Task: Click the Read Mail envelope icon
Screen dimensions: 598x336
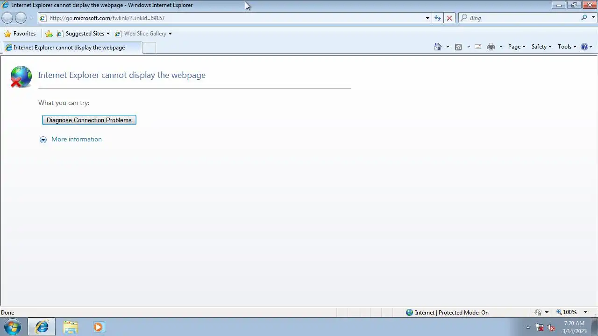Action: point(478,47)
